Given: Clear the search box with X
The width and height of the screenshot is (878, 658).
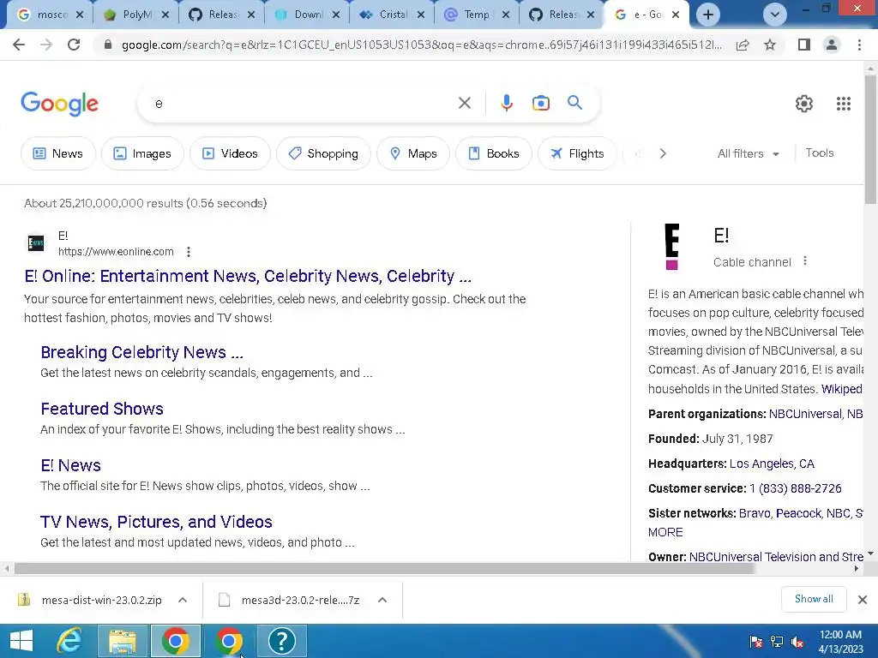Looking at the screenshot, I should 464,103.
